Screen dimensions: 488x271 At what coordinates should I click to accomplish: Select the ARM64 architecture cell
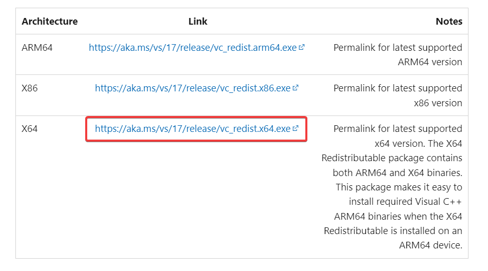[x=37, y=48]
